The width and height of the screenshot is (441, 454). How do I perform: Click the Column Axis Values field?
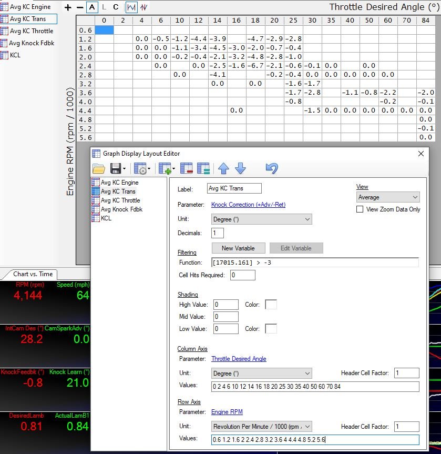(x=315, y=387)
